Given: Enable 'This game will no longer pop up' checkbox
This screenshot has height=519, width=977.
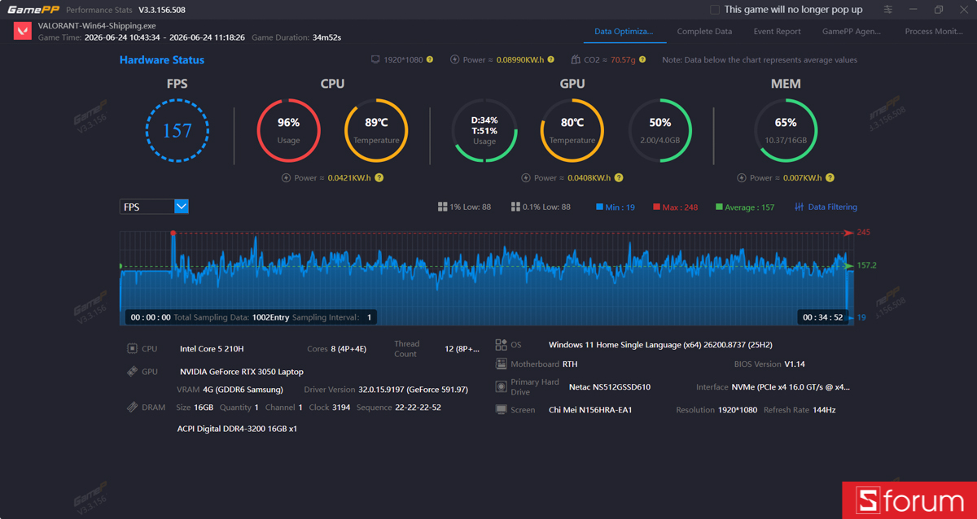Looking at the screenshot, I should 715,10.
